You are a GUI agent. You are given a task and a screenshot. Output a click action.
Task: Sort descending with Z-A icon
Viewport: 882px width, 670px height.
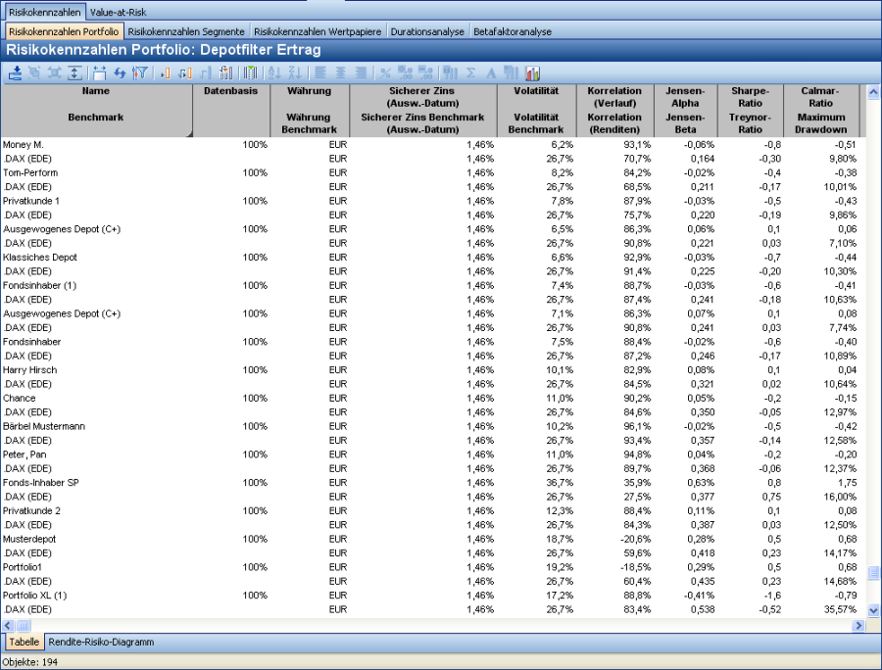[x=294, y=72]
